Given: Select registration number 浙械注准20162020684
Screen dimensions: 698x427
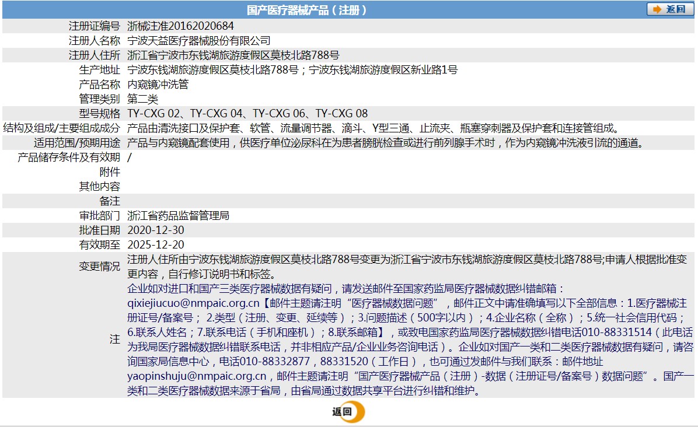Looking at the screenshot, I should pos(180,26).
